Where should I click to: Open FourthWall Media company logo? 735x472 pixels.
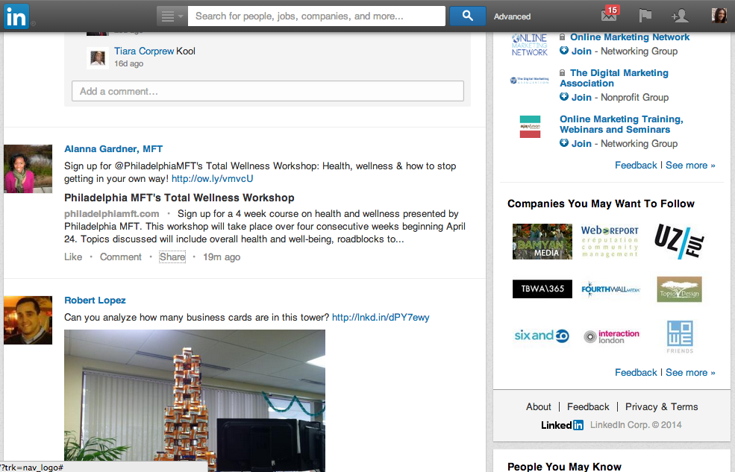(610, 289)
